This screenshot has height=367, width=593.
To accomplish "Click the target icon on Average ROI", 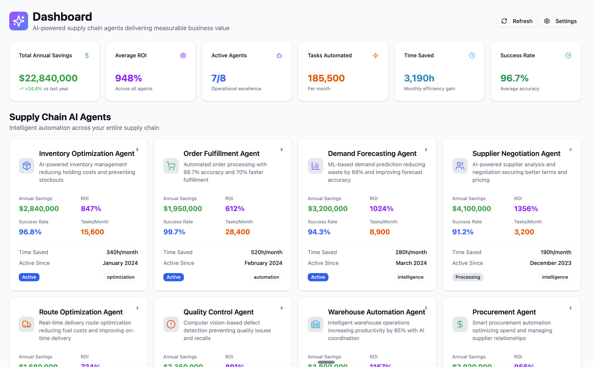I will tap(183, 55).
